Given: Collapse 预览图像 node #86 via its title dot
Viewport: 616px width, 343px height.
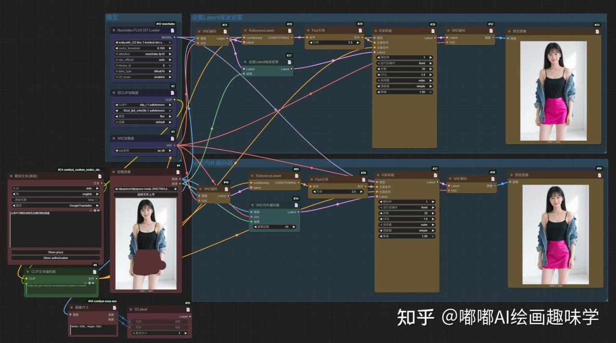Looking at the screenshot, I should point(511,175).
